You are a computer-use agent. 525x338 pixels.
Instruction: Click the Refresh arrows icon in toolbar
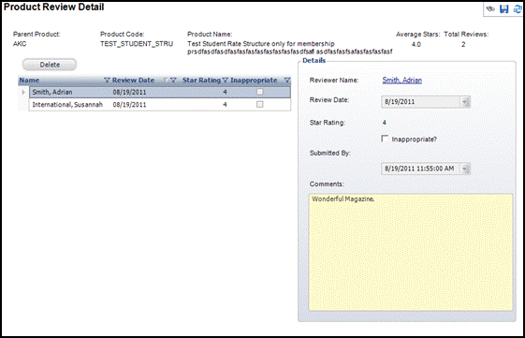[518, 8]
